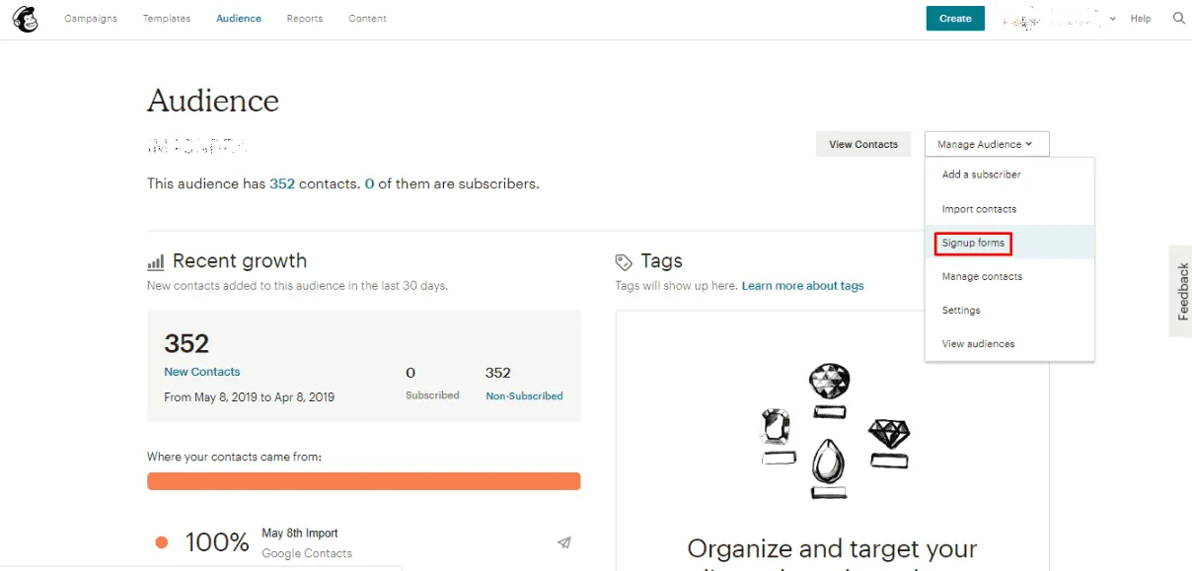
Task: Select Settings from the Manage Audience menu
Action: pyautogui.click(x=960, y=310)
